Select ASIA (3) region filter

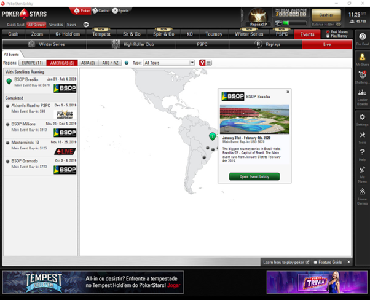88,63
